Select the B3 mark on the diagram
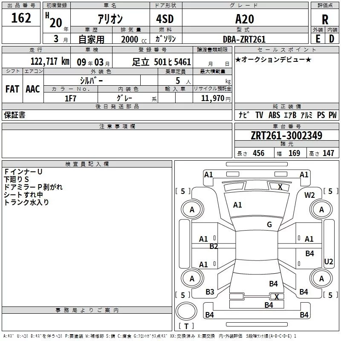341x341 pixels. point(210,292)
